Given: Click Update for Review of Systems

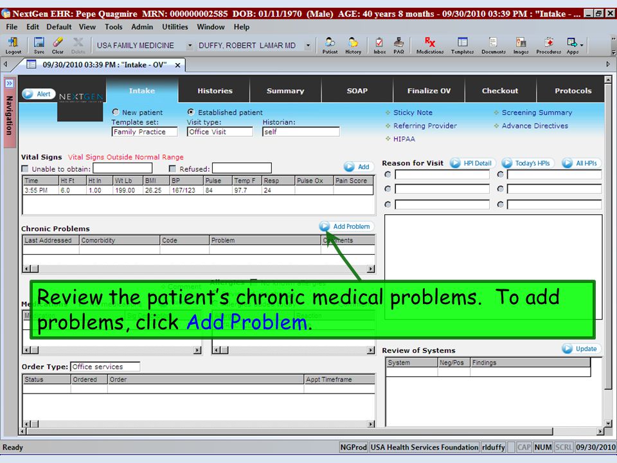Looking at the screenshot, I should click(x=581, y=349).
